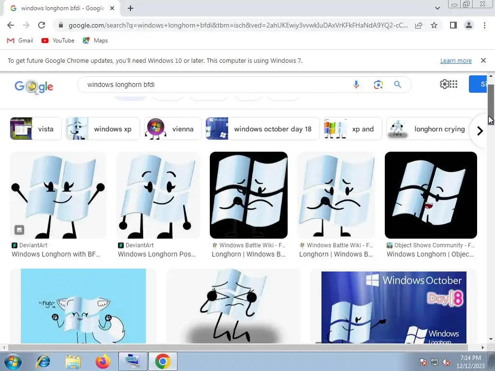Reload the current page
495x371 pixels.
click(42, 25)
